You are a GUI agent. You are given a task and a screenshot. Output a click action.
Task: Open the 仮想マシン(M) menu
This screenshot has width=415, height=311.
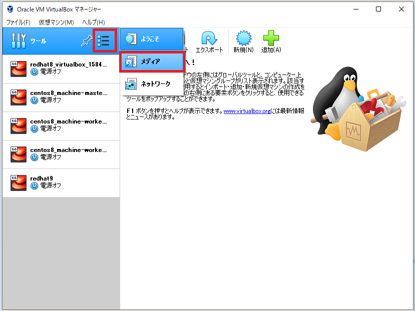click(x=56, y=22)
